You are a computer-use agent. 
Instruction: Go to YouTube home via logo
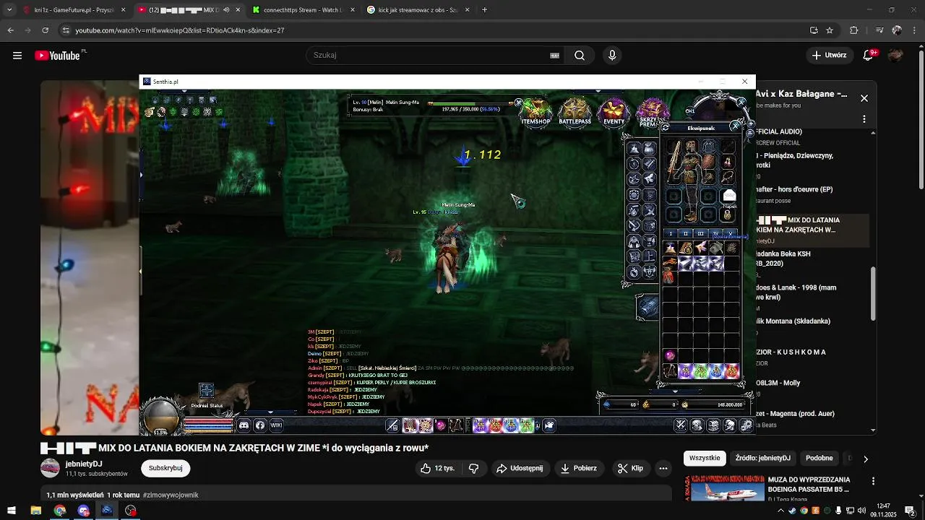pos(58,56)
